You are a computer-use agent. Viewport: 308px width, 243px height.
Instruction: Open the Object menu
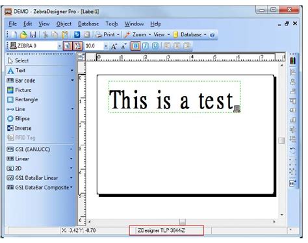pyautogui.click(x=64, y=24)
